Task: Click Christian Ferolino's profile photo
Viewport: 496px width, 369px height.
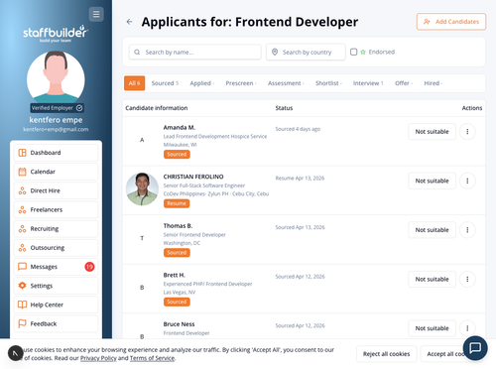Action: pos(142,189)
